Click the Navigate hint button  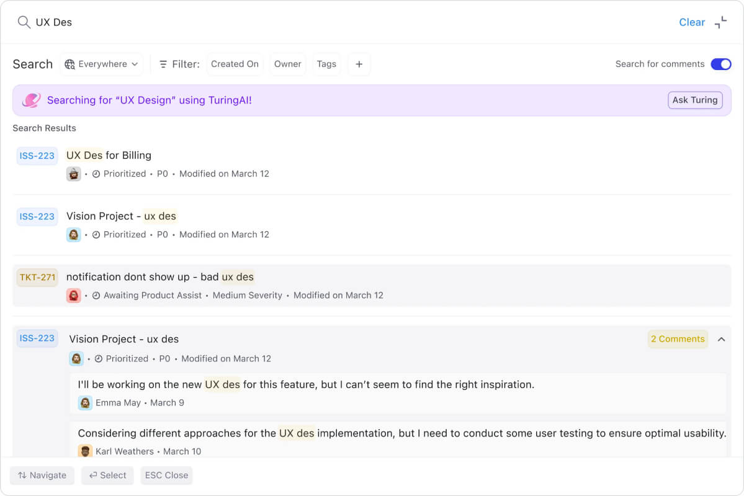click(x=42, y=475)
